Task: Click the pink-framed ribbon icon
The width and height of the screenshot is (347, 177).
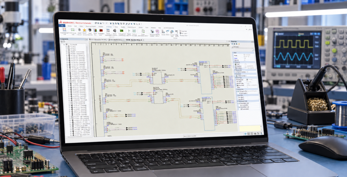Action: 157,31
